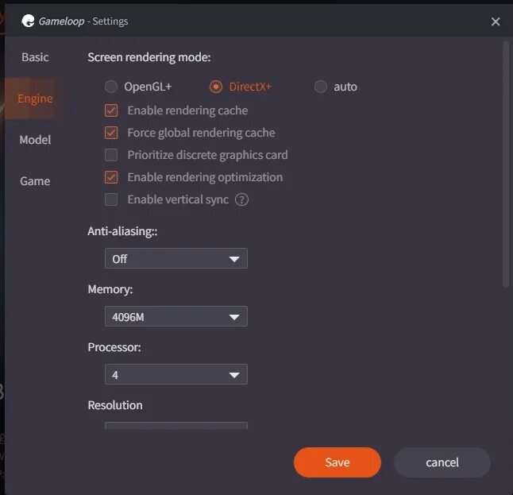Open the Anti-aliasing dropdown
Image resolution: width=513 pixels, height=495 pixels.
(x=176, y=259)
